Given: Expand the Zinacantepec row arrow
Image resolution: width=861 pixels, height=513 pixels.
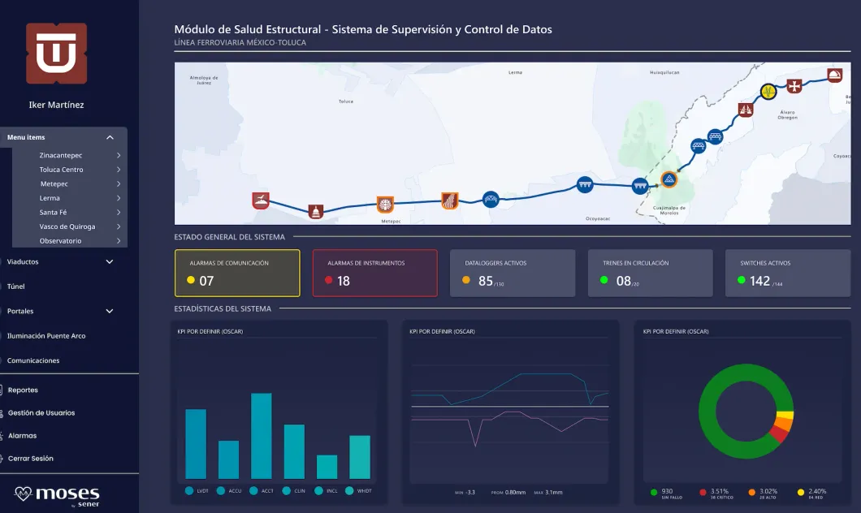Looking at the screenshot, I should (119, 155).
